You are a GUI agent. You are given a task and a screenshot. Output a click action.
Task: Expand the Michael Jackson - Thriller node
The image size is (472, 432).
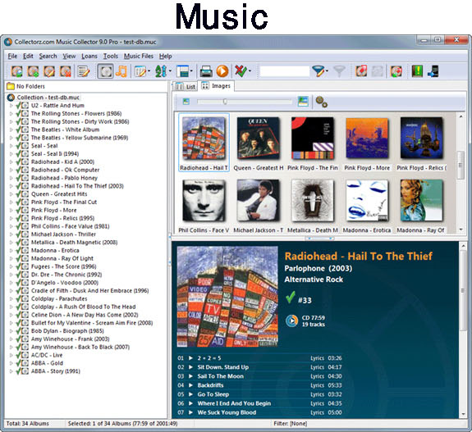11,234
